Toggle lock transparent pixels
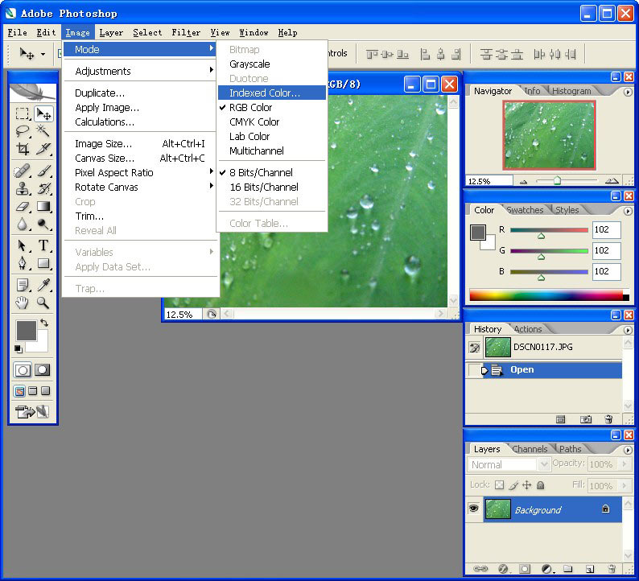 [x=499, y=485]
